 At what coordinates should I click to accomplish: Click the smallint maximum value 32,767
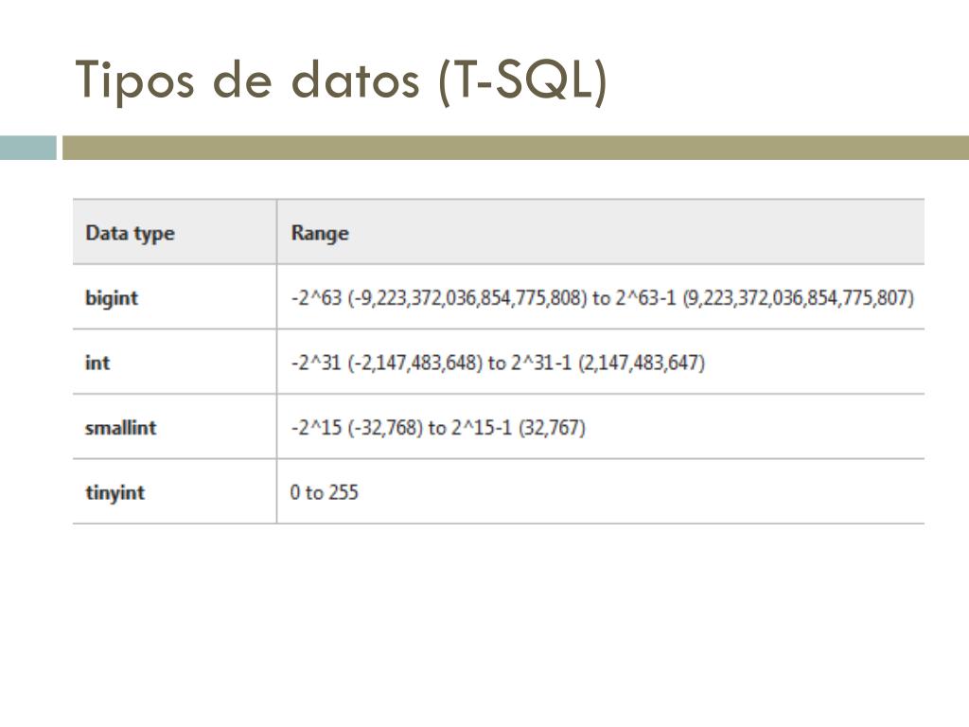pos(553,429)
